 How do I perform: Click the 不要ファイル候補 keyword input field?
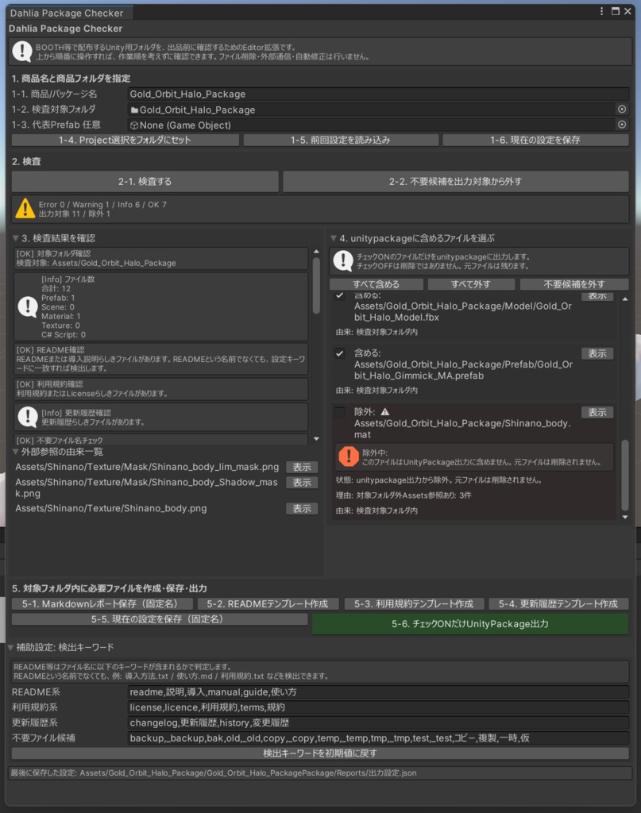(x=378, y=738)
